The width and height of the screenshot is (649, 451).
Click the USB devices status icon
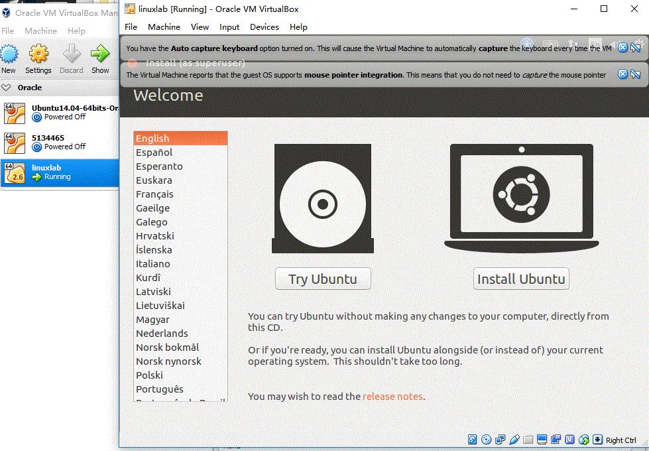click(x=514, y=440)
